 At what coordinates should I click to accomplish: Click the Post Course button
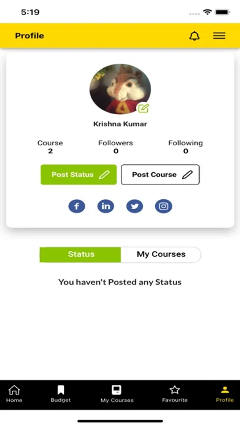tap(160, 174)
